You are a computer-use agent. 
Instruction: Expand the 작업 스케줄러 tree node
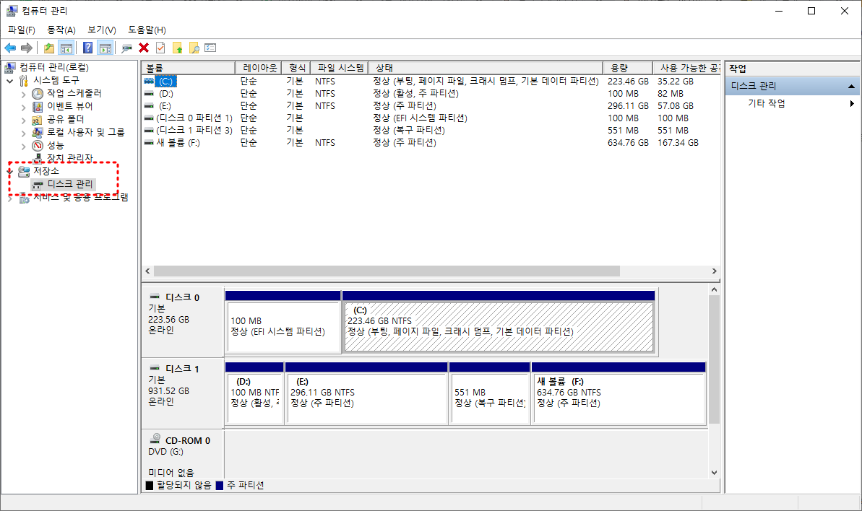23,94
